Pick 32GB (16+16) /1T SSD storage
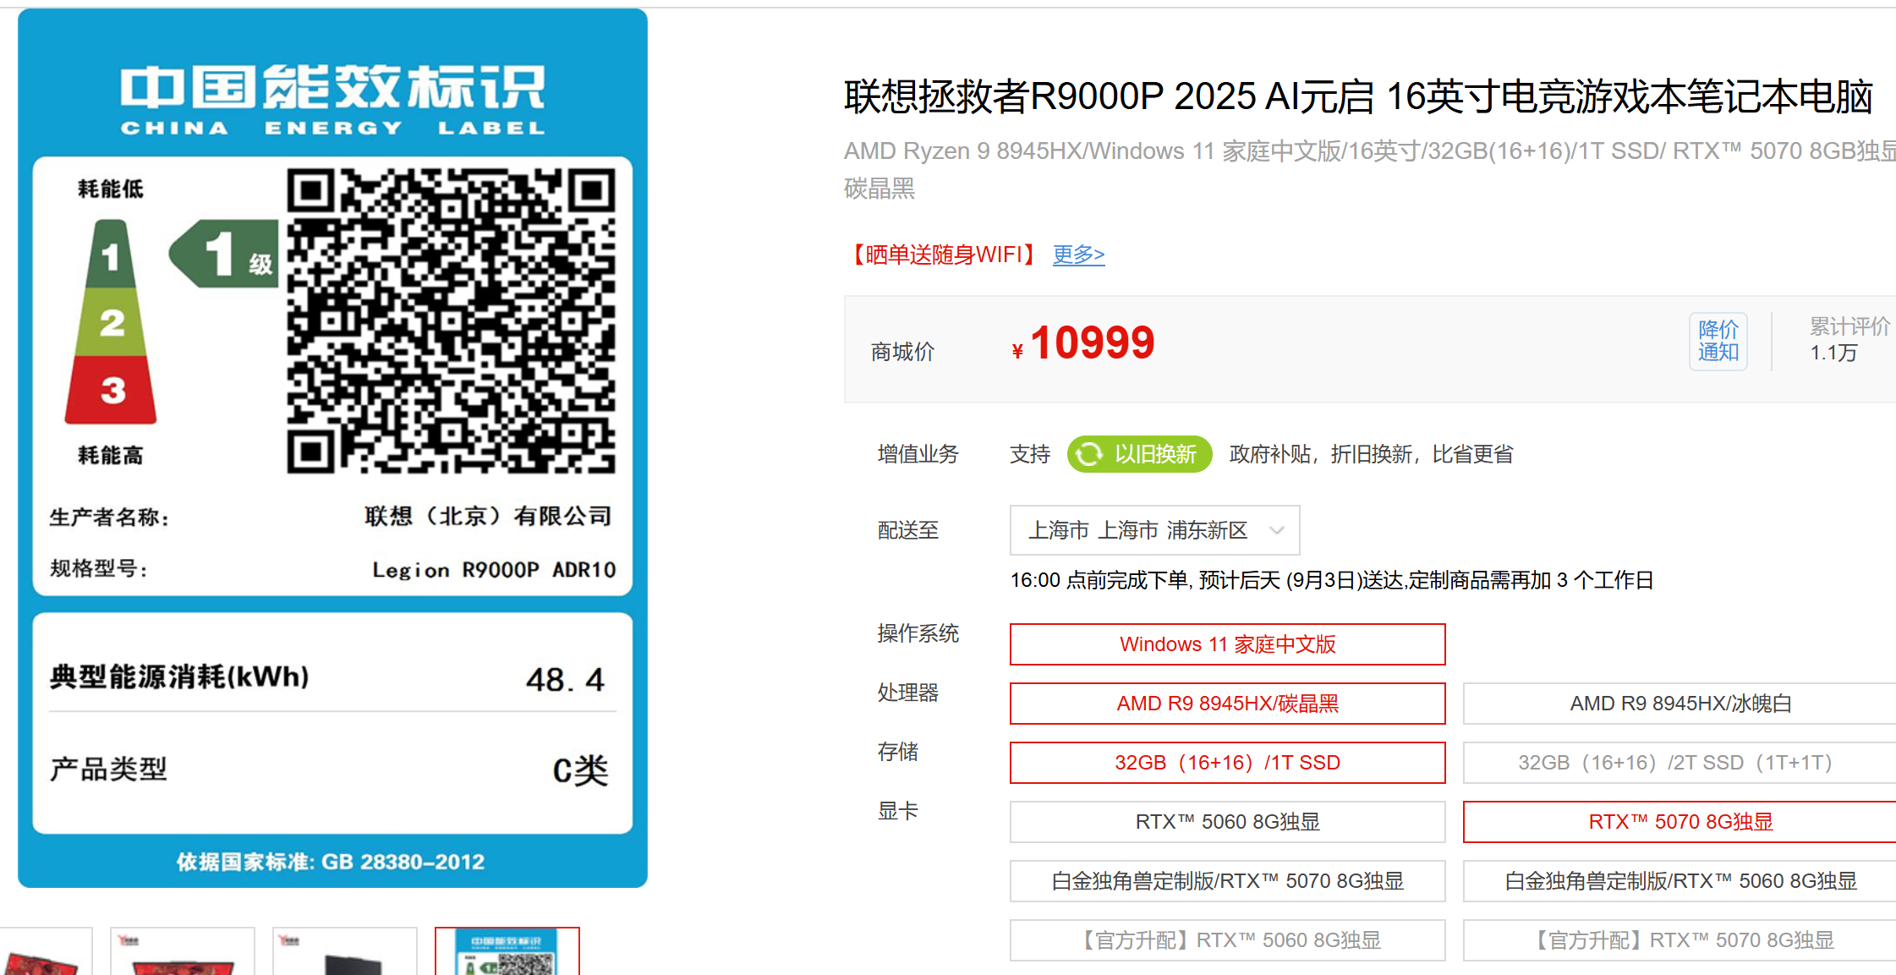The height and width of the screenshot is (975, 1896). [1227, 763]
